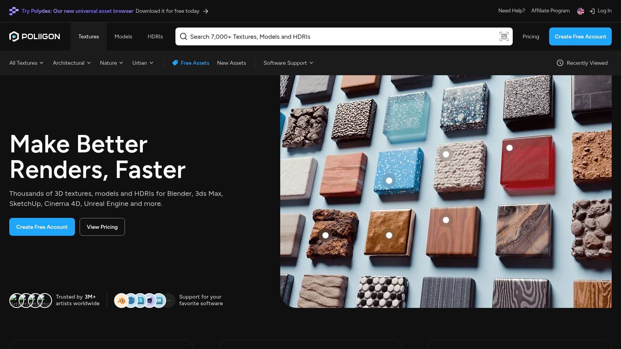The image size is (621, 349).
Task: Select hotspot on red ribbed glass texture
Action: 510,148
